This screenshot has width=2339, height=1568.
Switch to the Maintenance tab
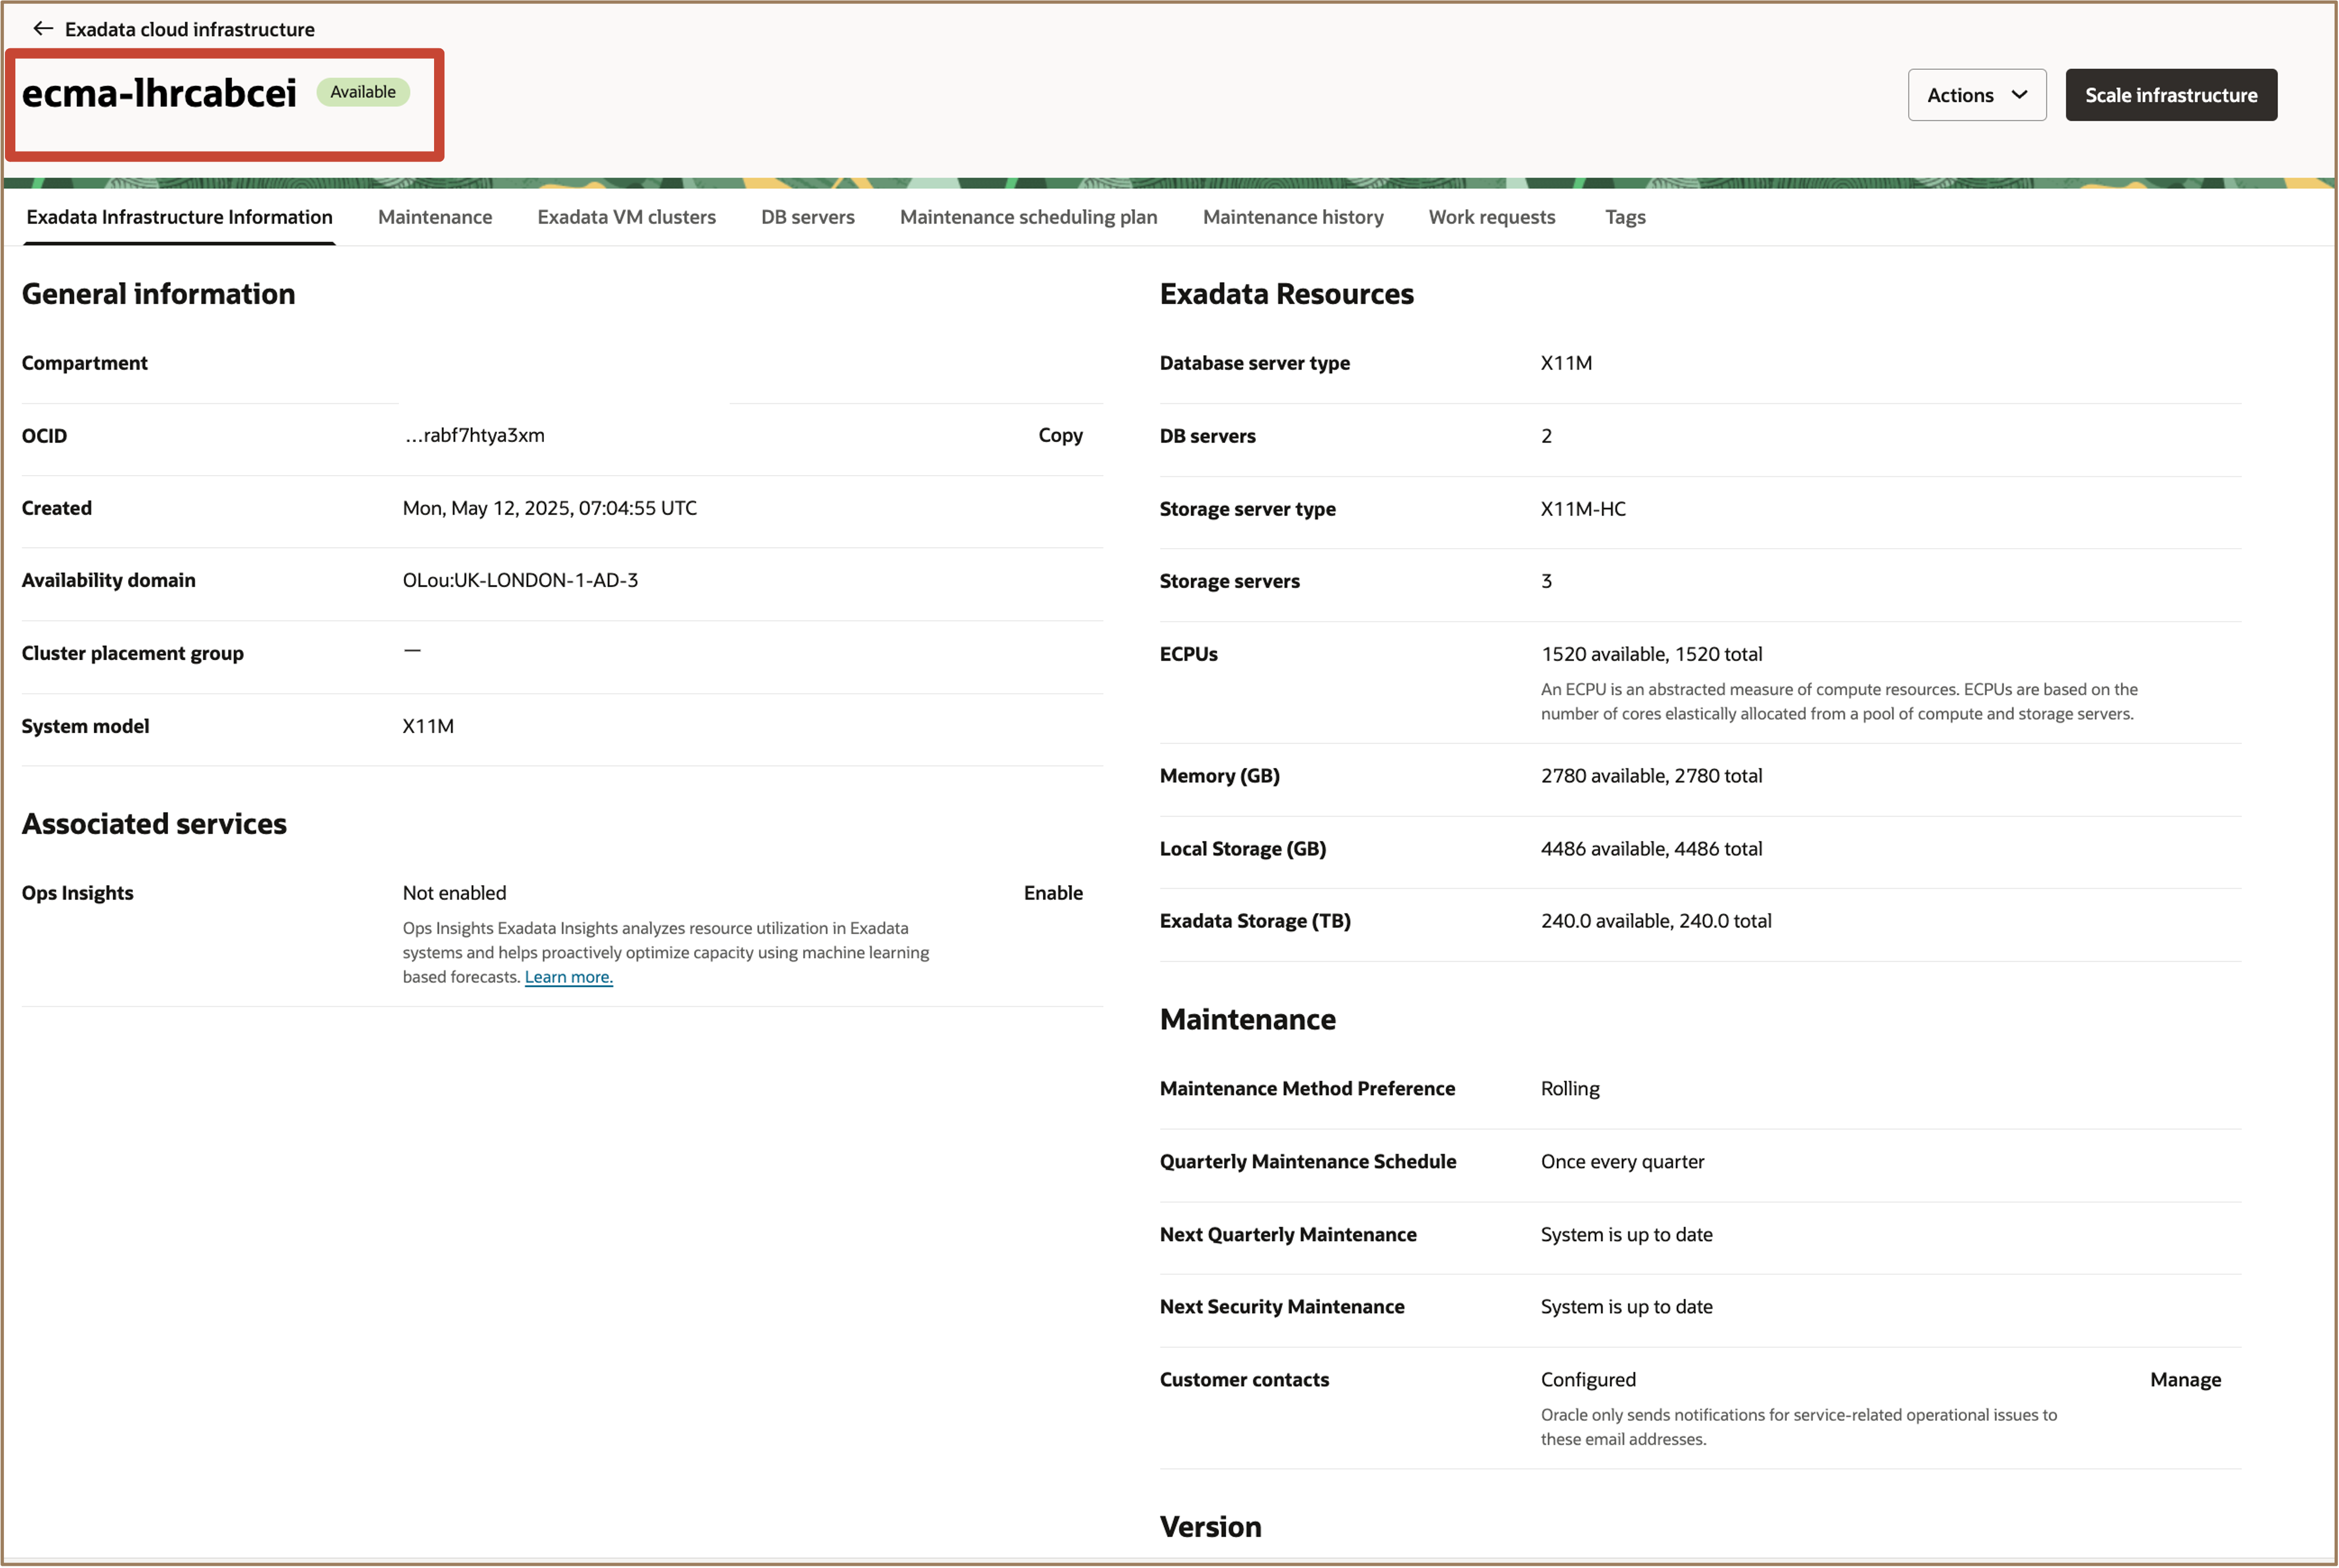coord(434,216)
